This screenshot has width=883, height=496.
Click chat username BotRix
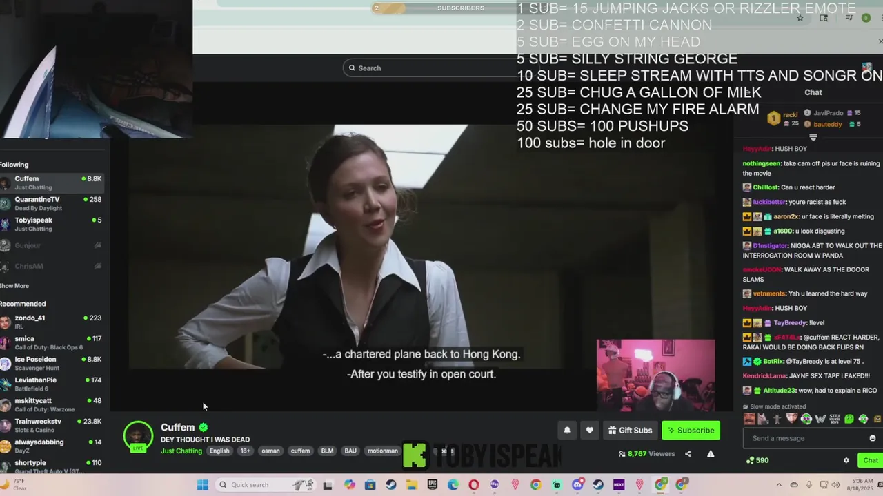[x=773, y=361]
